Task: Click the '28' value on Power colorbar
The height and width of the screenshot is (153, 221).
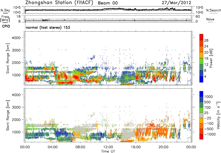Action: point(206,40)
